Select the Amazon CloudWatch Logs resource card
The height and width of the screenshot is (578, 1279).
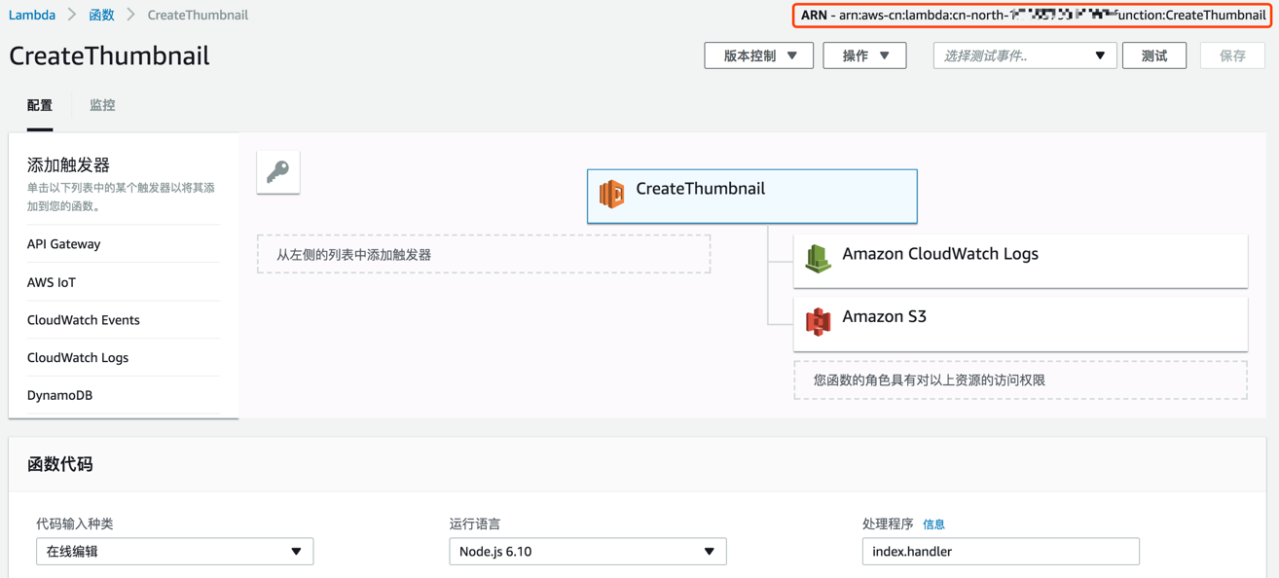(x=1020, y=260)
